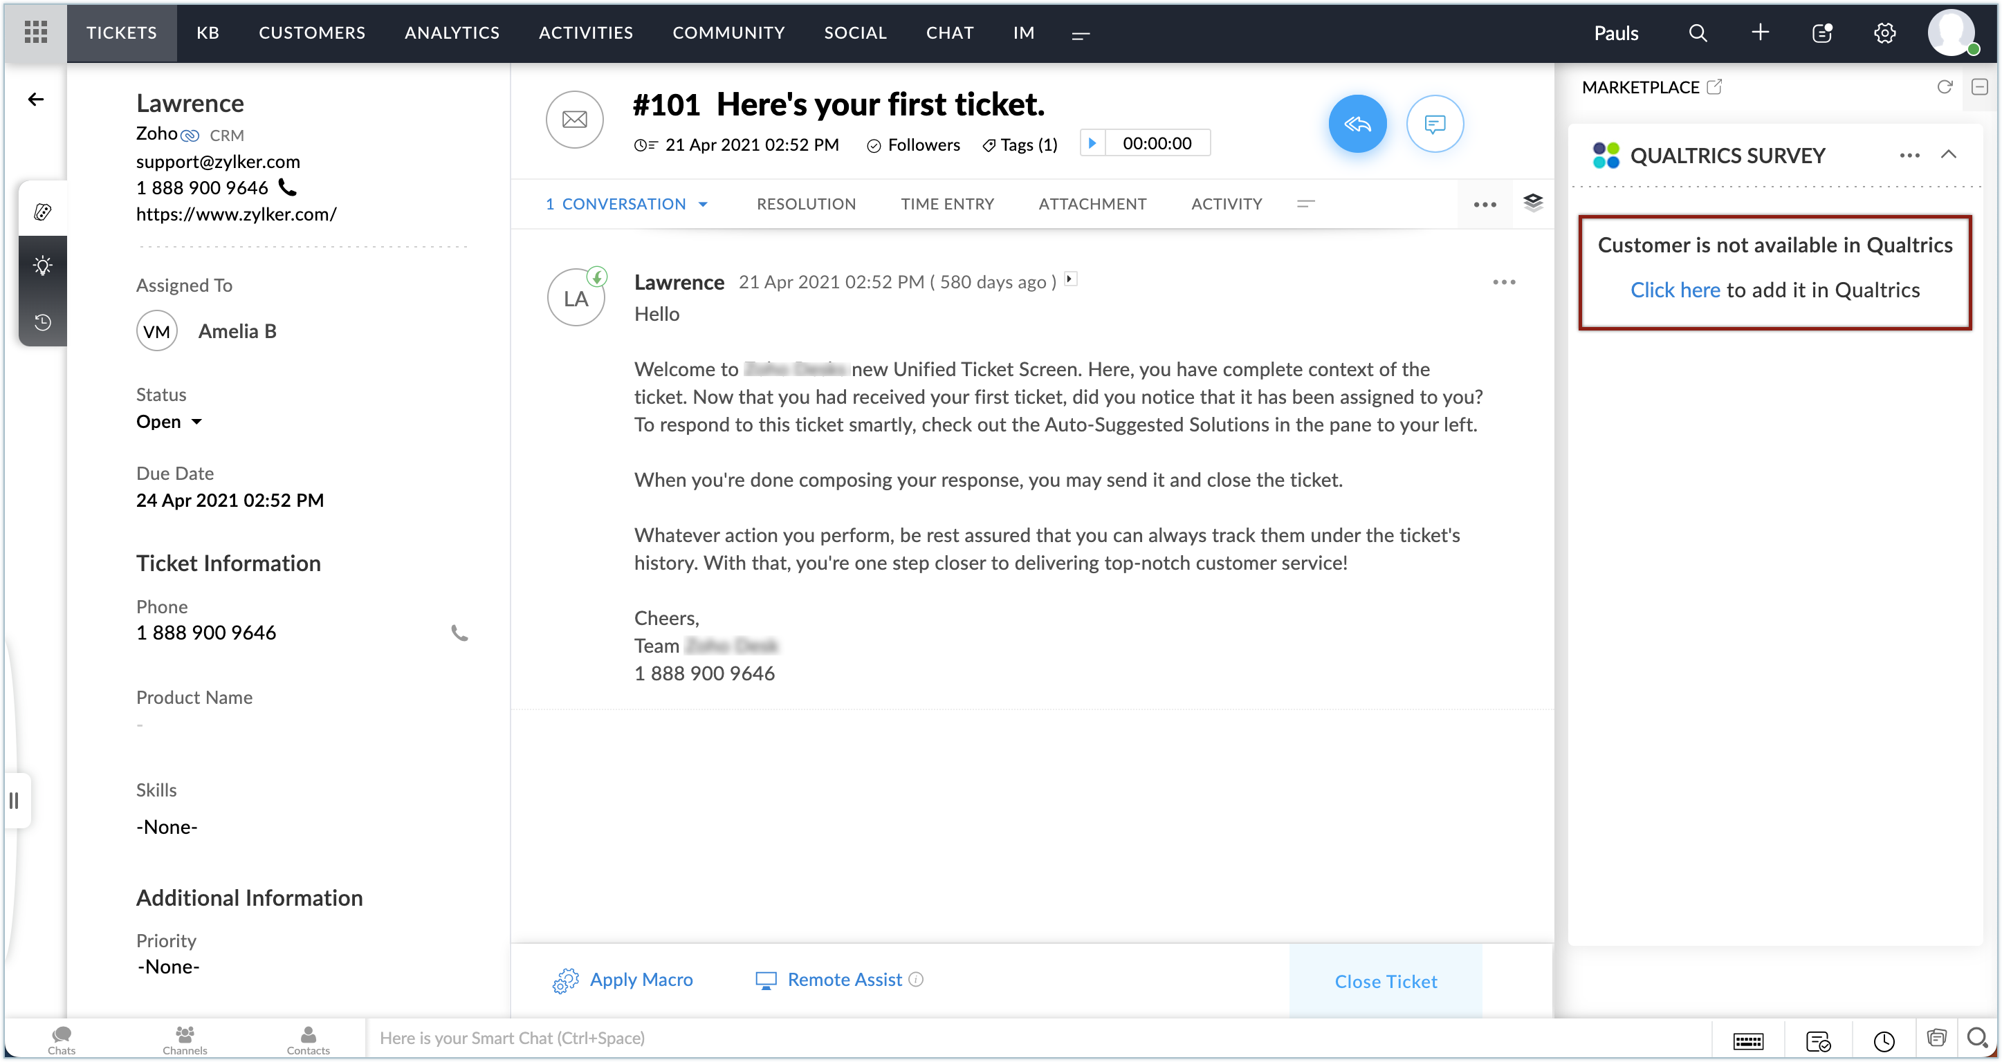
Task: Open ticket history clock icon in sidebar
Action: pyautogui.click(x=43, y=322)
